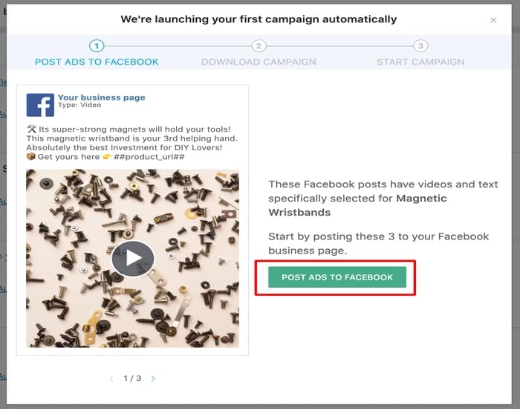
Task: Click the bold Magnetic Wristbands product name
Action: point(357,205)
